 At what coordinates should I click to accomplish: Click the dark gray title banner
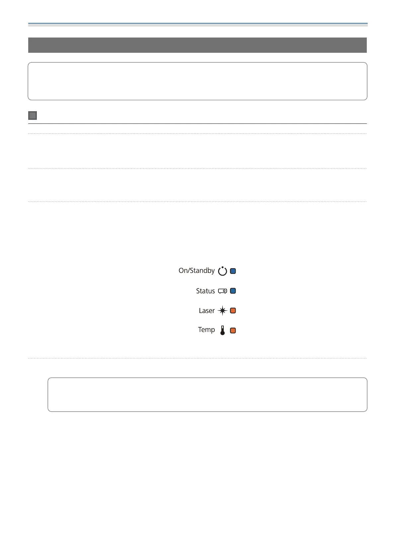[197, 45]
